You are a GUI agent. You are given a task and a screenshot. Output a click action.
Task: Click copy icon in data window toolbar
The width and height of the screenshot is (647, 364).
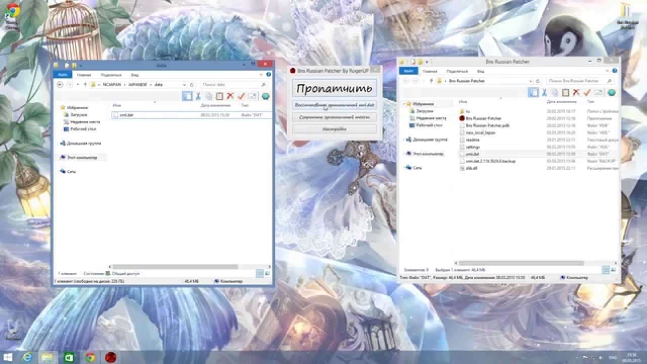coord(209,96)
